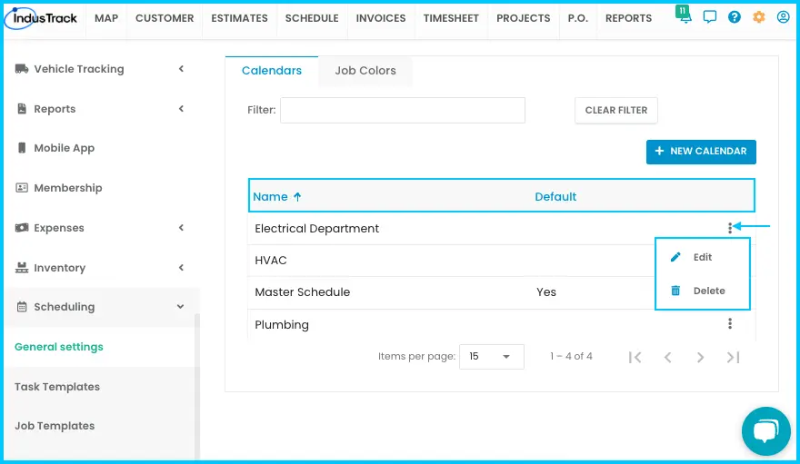Open the MAP menu item
The height and width of the screenshot is (464, 800).
[106, 18]
